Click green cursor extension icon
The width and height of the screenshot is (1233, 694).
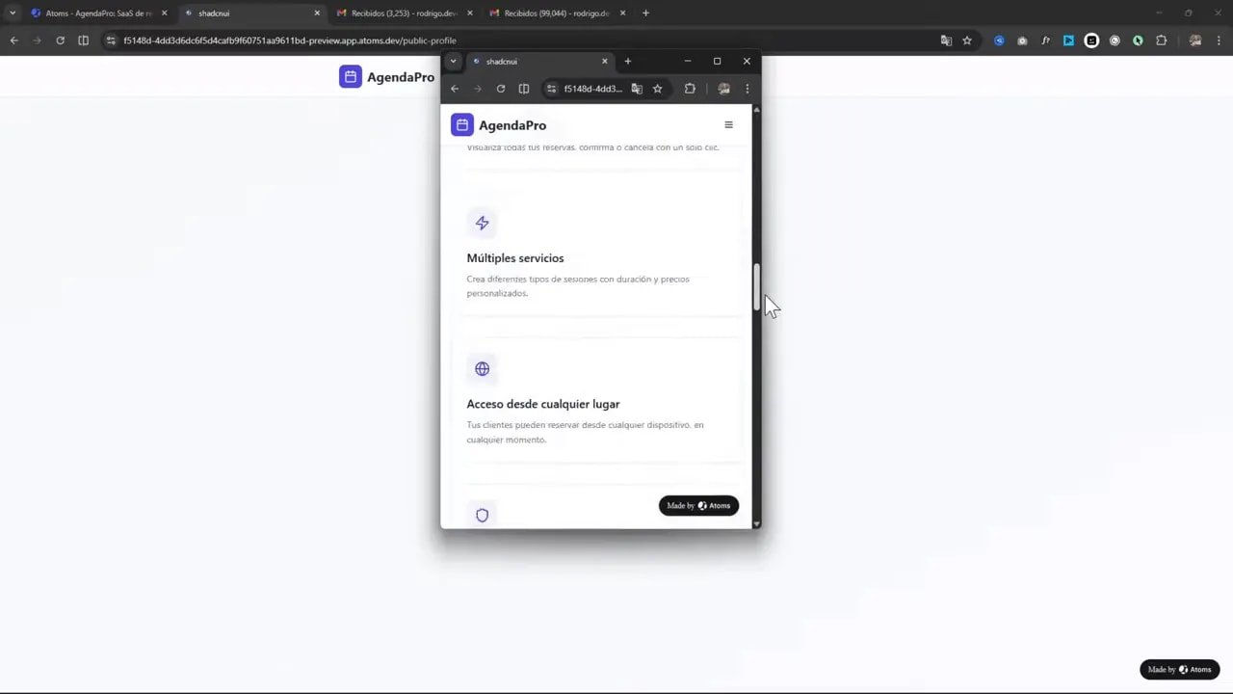pyautogui.click(x=1138, y=40)
